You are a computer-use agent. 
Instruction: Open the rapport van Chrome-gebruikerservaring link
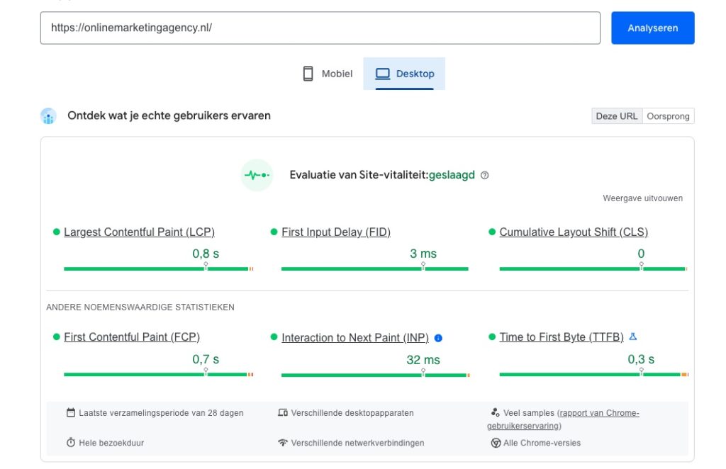600,413
